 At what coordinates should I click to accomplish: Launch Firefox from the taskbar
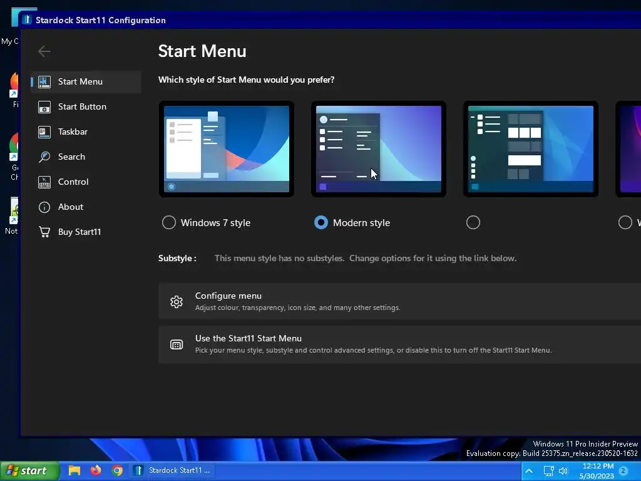tap(96, 470)
